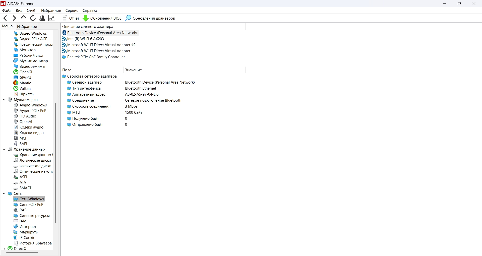The width and height of the screenshot is (482, 256).
Task: Select HD Audio in the tree
Action: click(x=25, y=116)
